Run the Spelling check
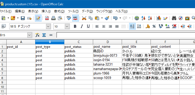The height and width of the screenshot is (95, 195). tap(69, 18)
